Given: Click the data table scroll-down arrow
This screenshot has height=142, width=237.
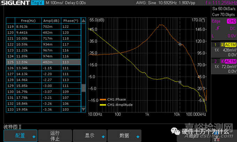Looking at the screenshot, I should (x=83, y=109).
